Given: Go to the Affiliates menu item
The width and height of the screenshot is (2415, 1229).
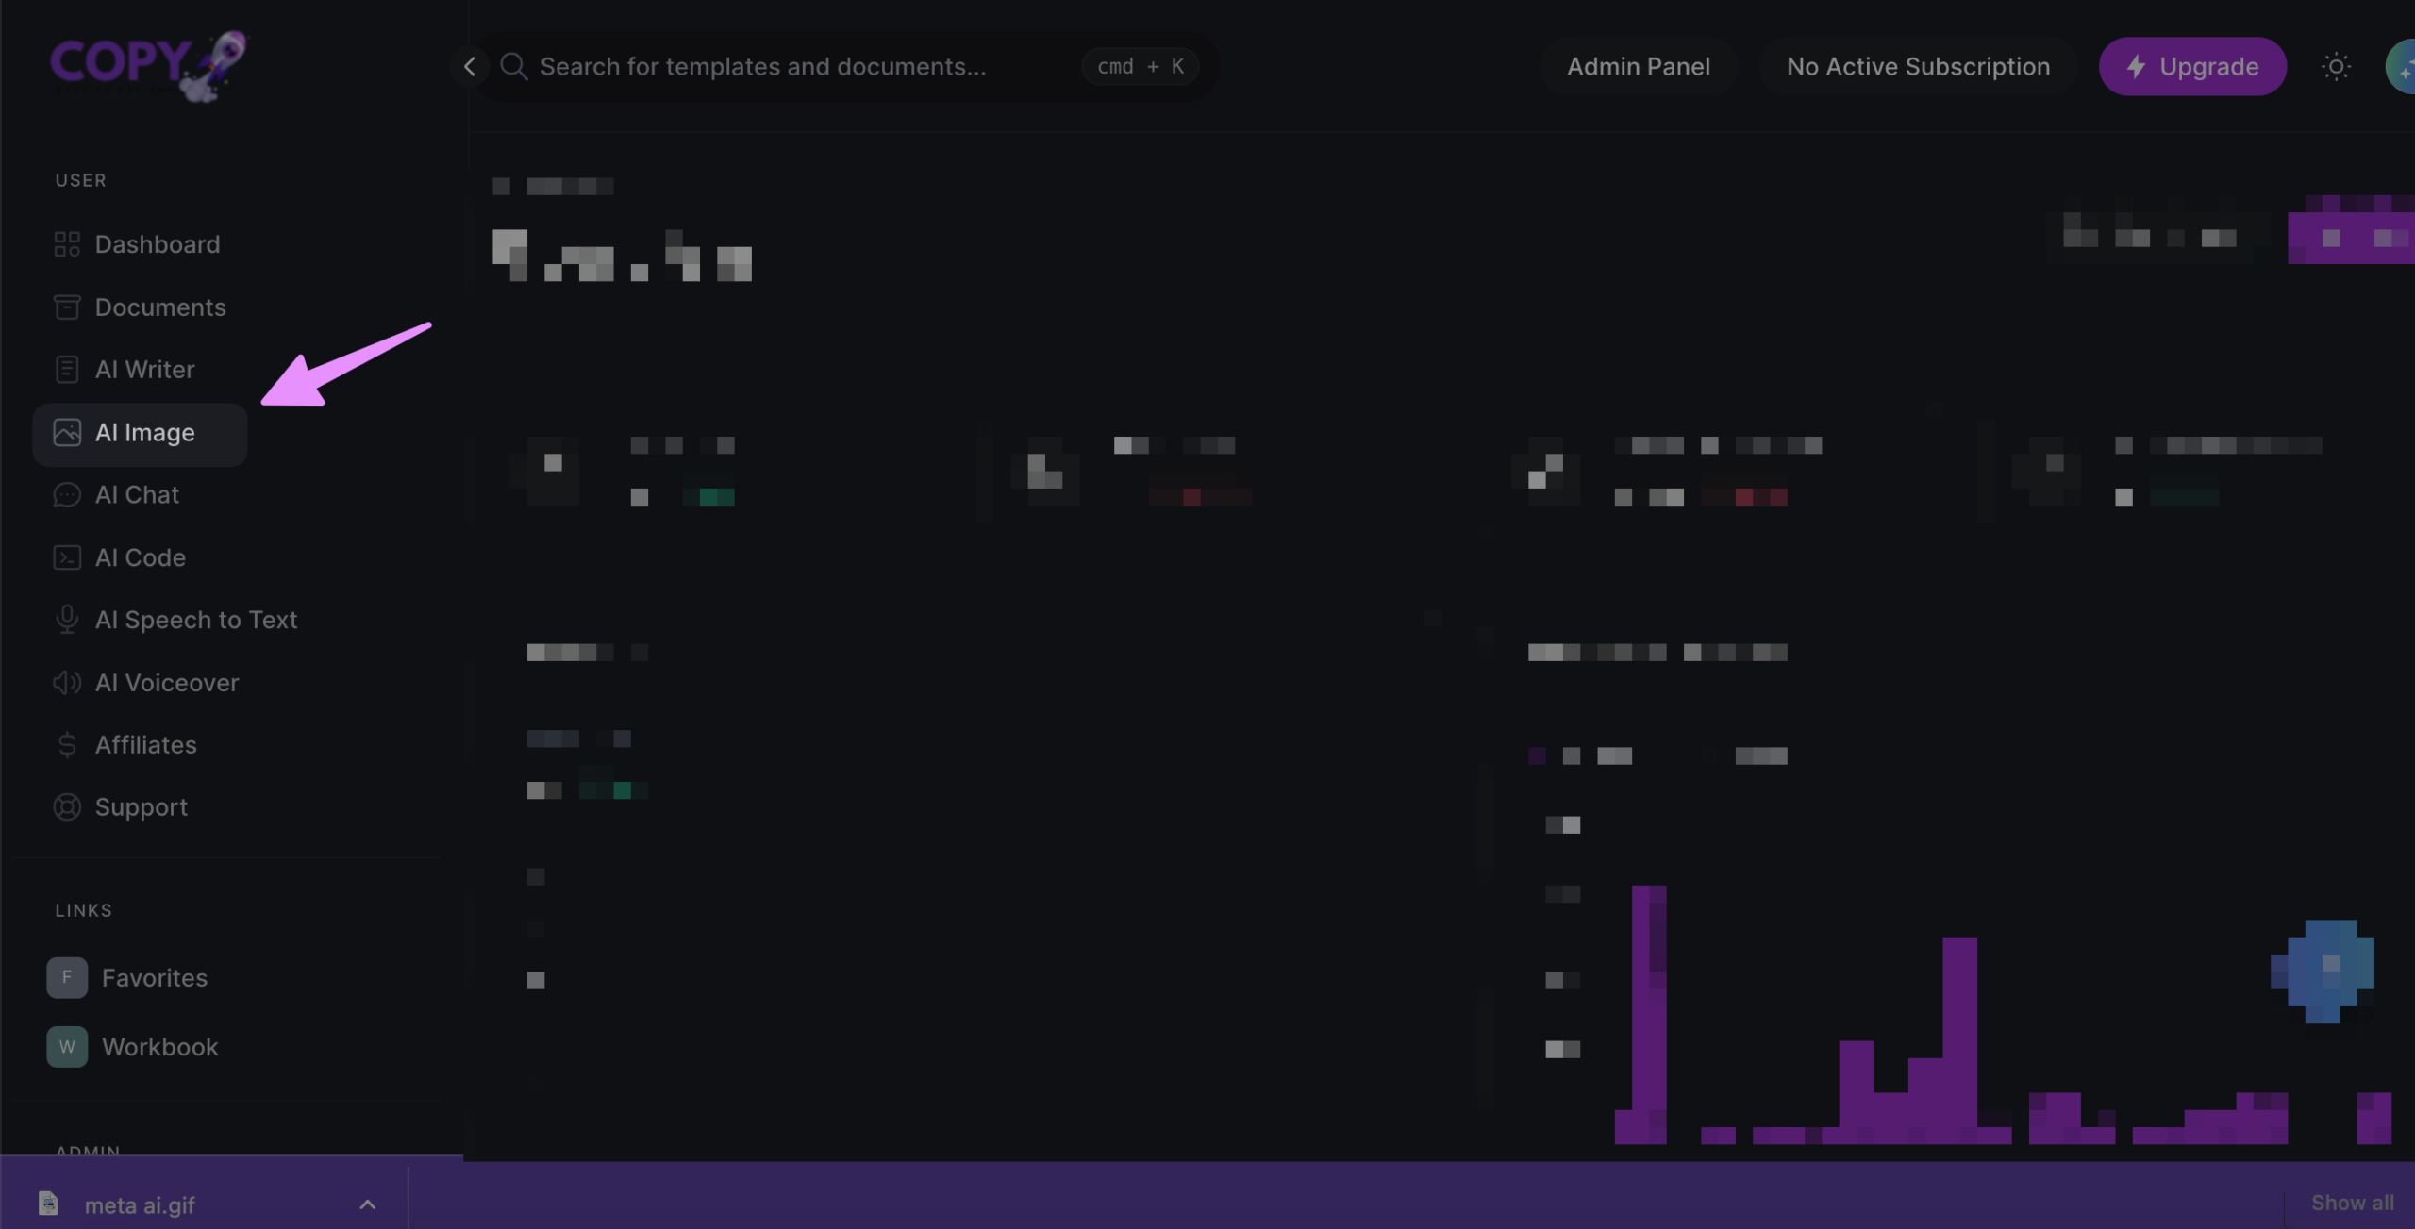Looking at the screenshot, I should 145,745.
